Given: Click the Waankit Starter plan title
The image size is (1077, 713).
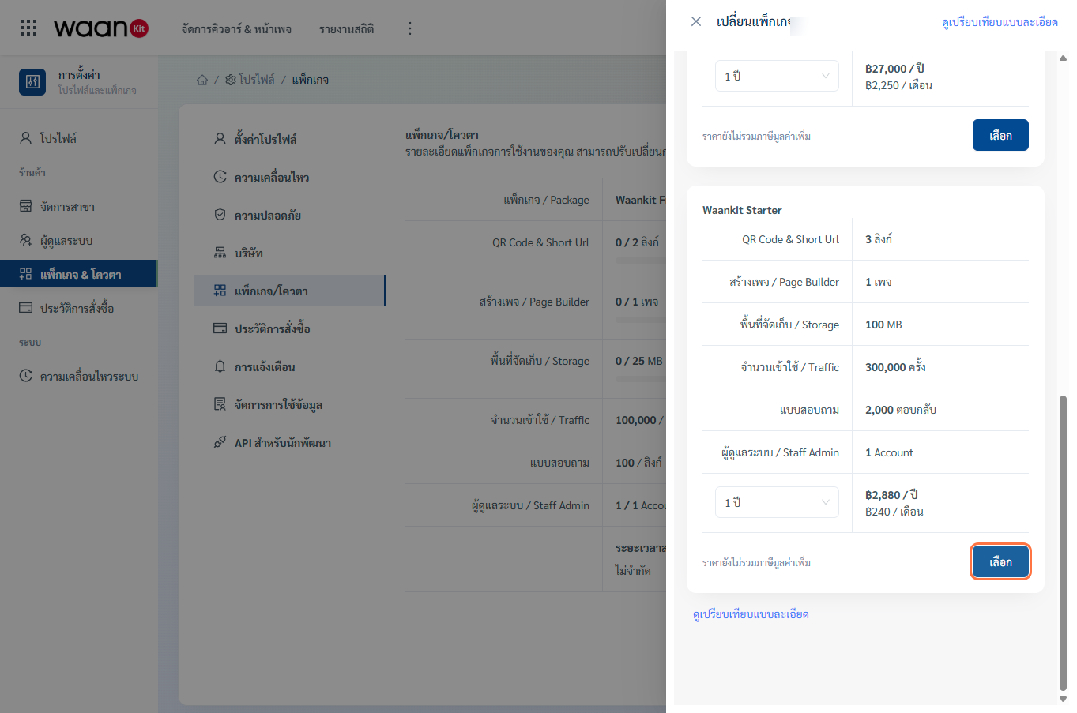Looking at the screenshot, I should (742, 210).
